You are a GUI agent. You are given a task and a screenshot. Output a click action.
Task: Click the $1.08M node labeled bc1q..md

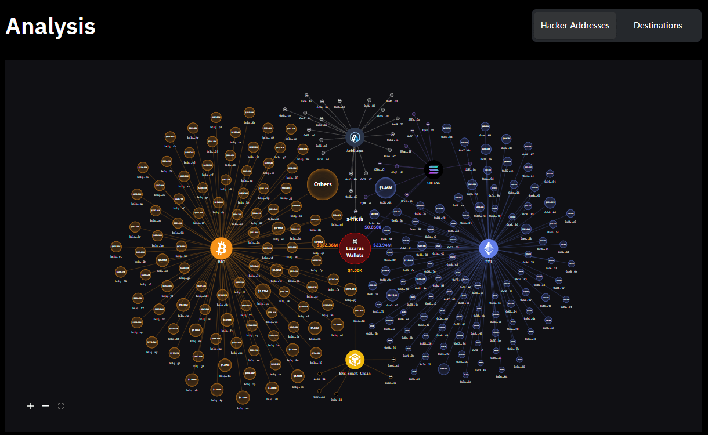coord(338,325)
